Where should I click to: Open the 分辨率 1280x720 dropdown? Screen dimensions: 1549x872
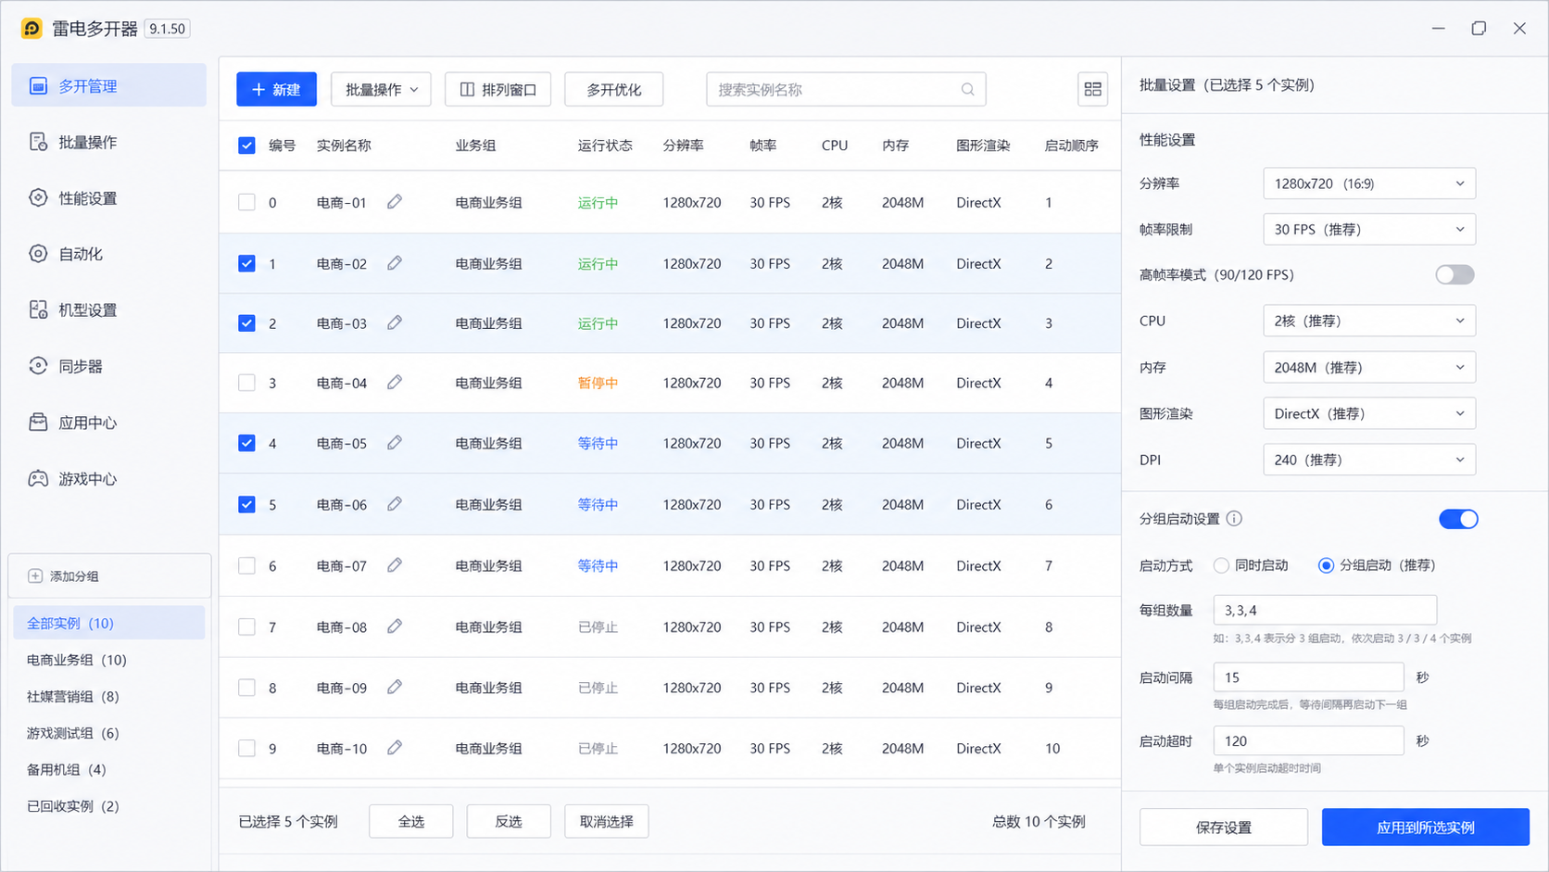(1369, 183)
